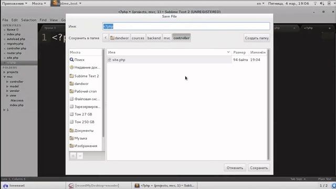The height and width of the screenshot is (189, 336).
Task: Click the Sublime Text icon in top panel
Action: 55,3
